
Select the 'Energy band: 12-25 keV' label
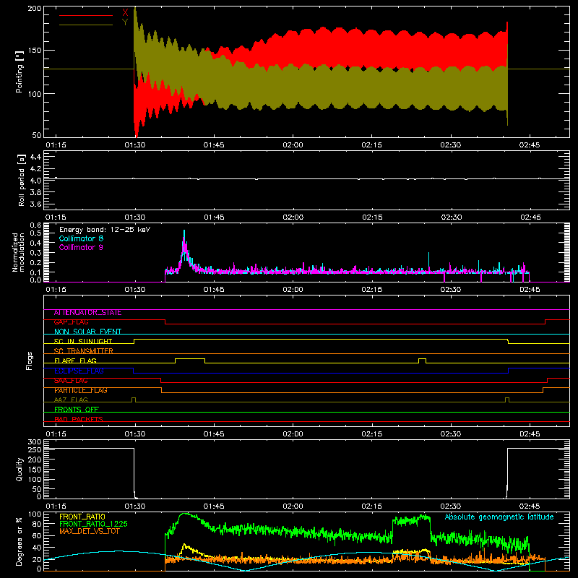[x=105, y=230]
